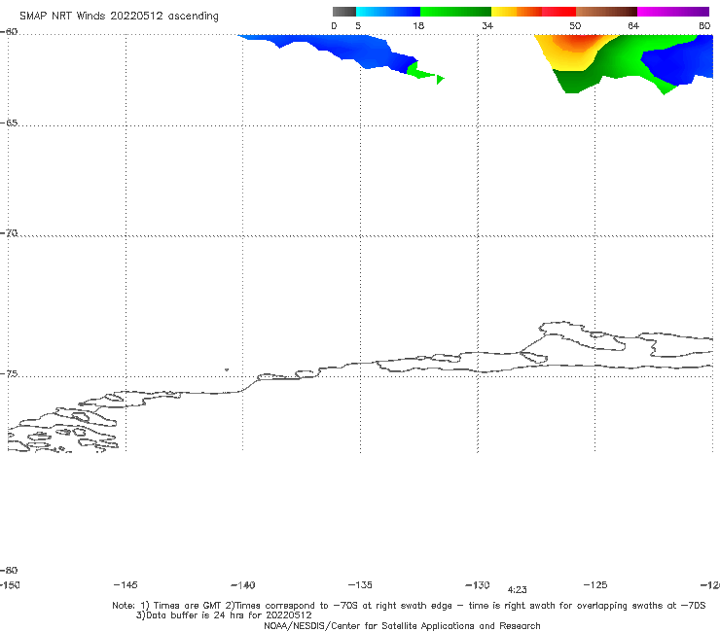Click the colorbar label '50'
The height and width of the screenshot is (632, 720).
[575, 25]
